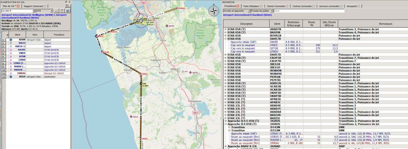Viewport: 408px width, 149px height.
Task: Collapse the Approche ILS 05R (T) UGRUS row
Action: (225, 124)
